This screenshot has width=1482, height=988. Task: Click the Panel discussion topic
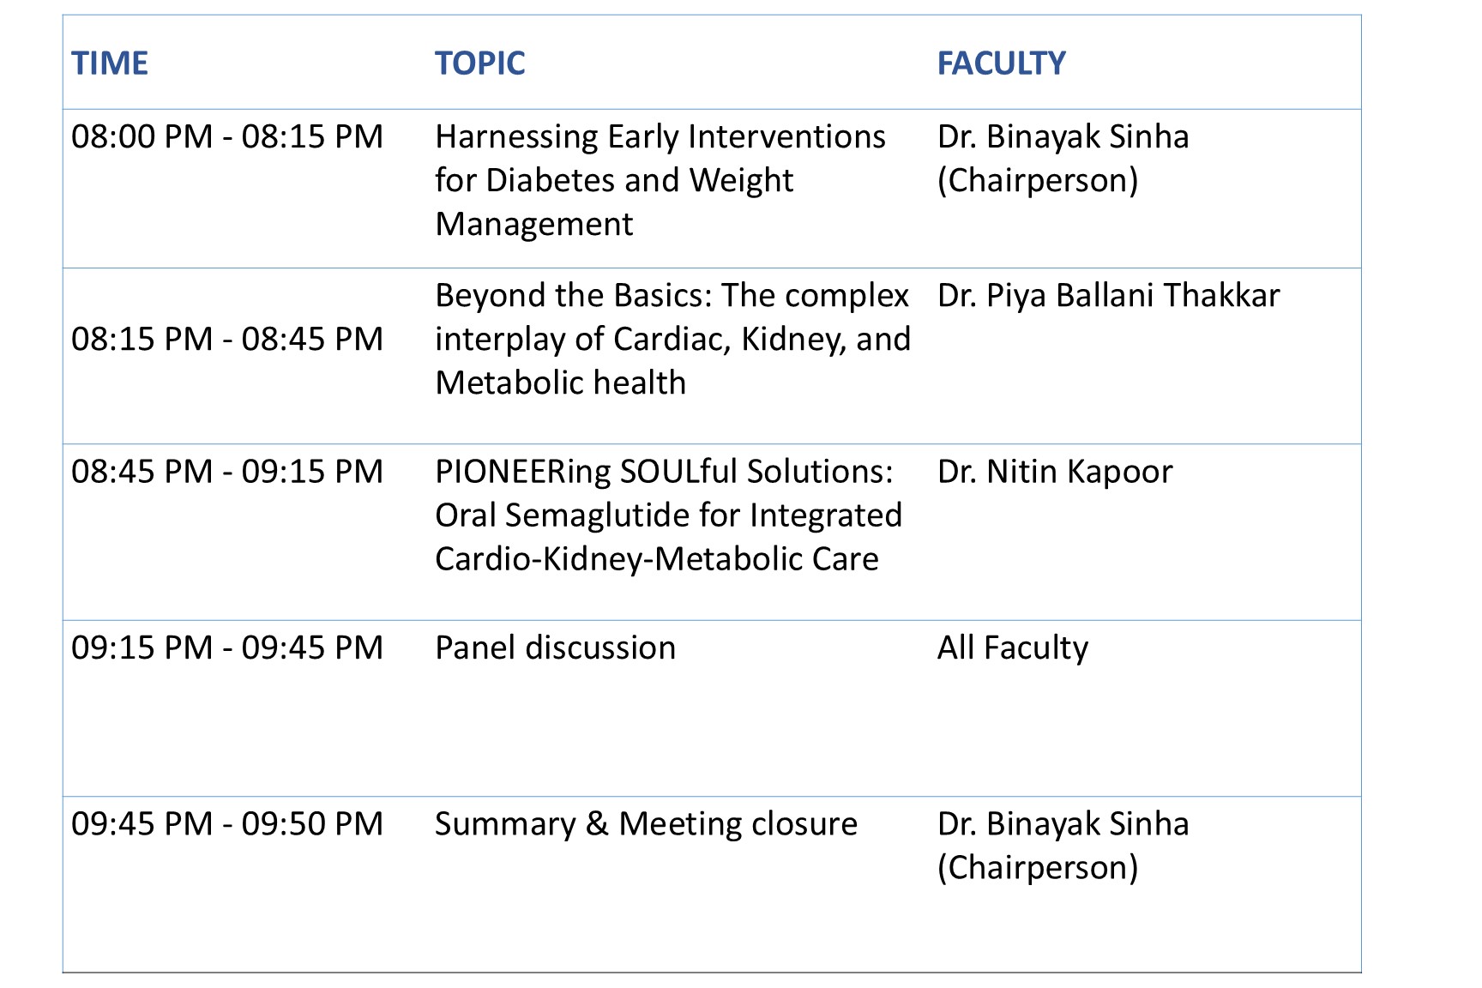pyautogui.click(x=555, y=648)
